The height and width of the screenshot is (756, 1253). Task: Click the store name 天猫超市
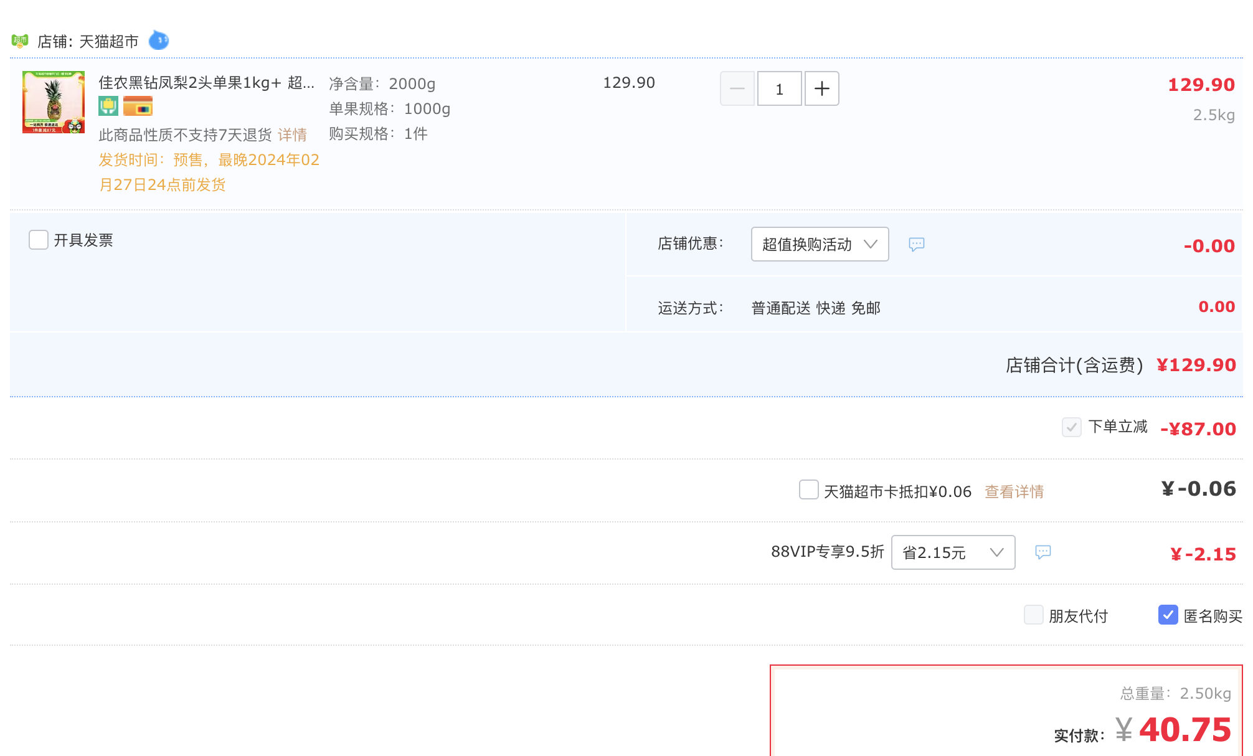[x=109, y=42]
